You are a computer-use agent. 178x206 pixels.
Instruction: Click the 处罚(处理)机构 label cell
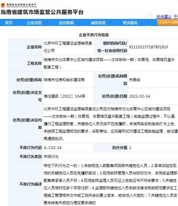pos(26,80)
